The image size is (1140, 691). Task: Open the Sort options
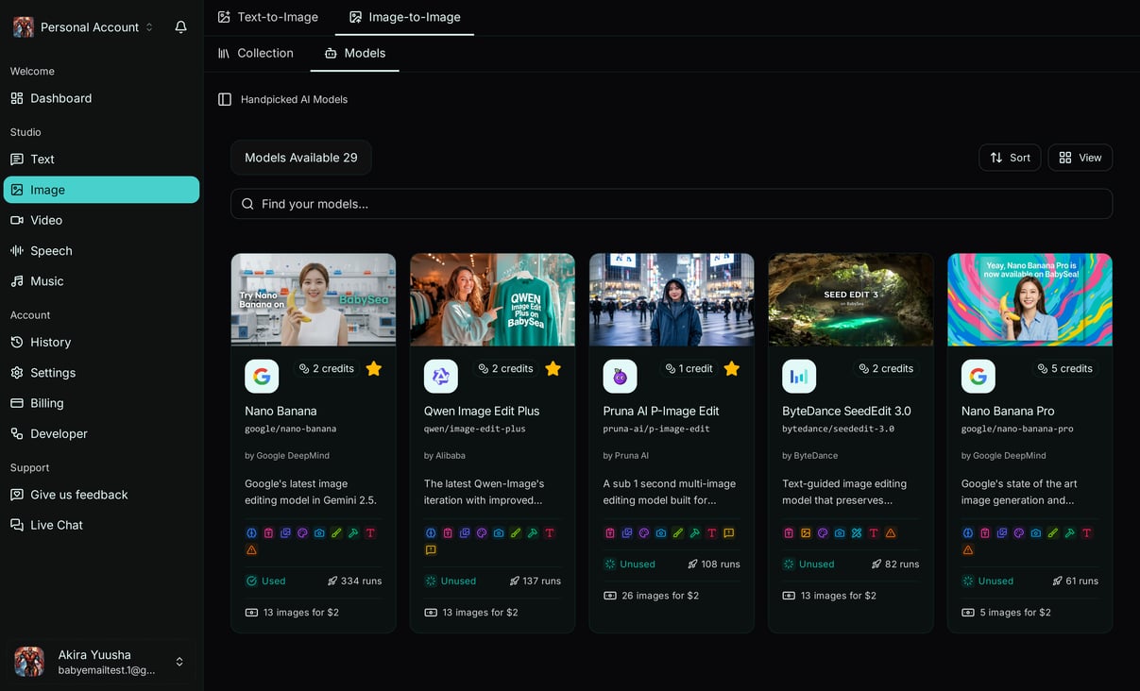pos(1010,158)
